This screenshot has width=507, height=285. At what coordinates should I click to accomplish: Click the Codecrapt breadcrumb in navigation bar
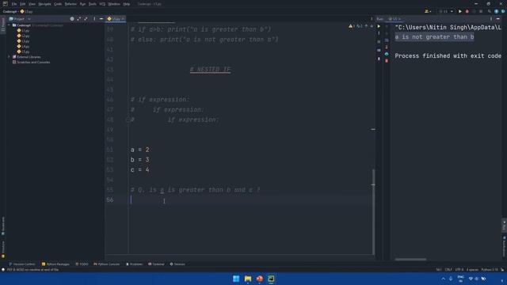pyautogui.click(x=10, y=11)
